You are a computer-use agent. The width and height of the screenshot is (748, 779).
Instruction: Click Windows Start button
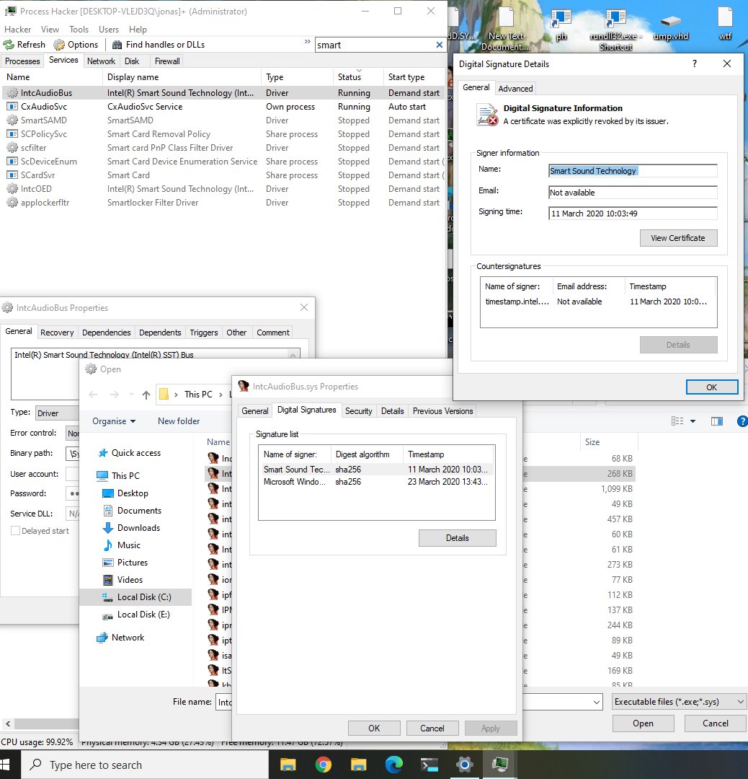coord(6,765)
